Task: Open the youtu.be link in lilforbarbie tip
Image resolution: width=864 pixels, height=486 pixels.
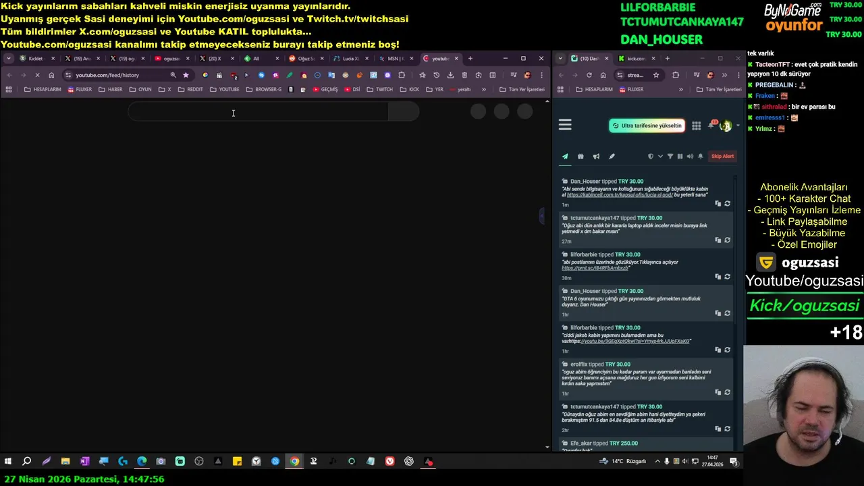Action: pyautogui.click(x=634, y=342)
